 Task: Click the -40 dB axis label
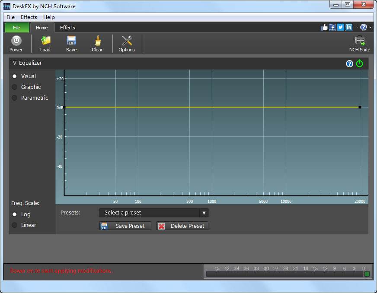coord(59,166)
